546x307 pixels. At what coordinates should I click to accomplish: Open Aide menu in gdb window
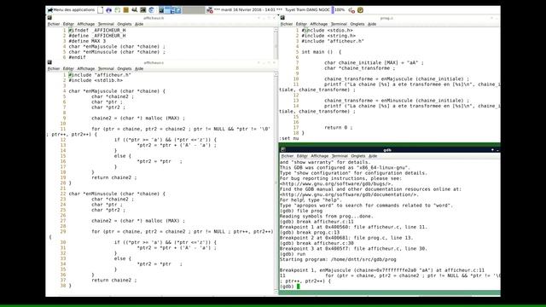coord(373,156)
